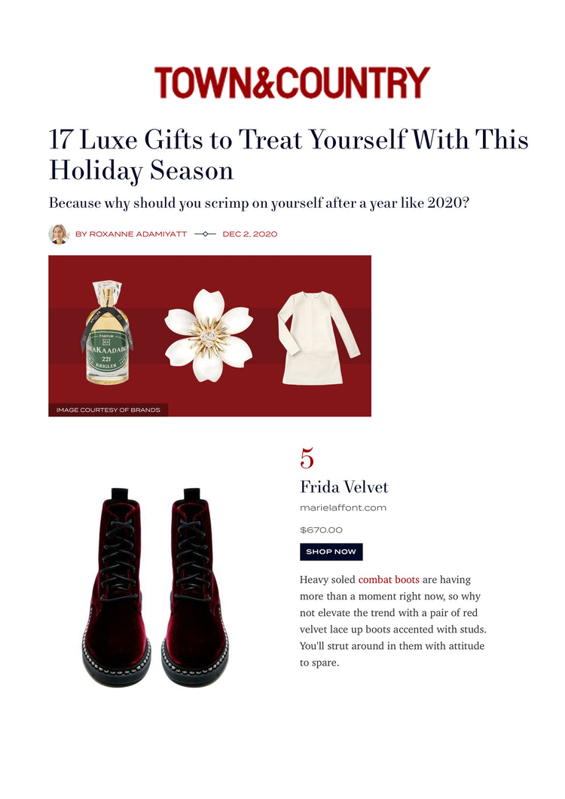Click the boots description paragraph
565x799 pixels.
pos(392,621)
